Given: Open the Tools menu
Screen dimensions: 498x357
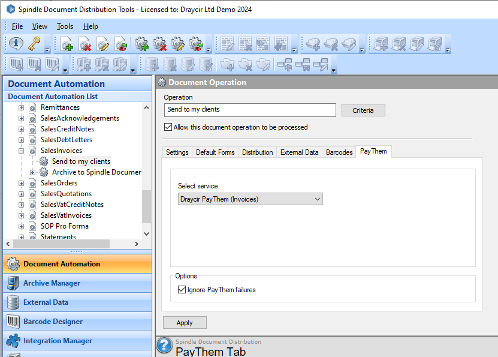Looking at the screenshot, I should 65,26.
